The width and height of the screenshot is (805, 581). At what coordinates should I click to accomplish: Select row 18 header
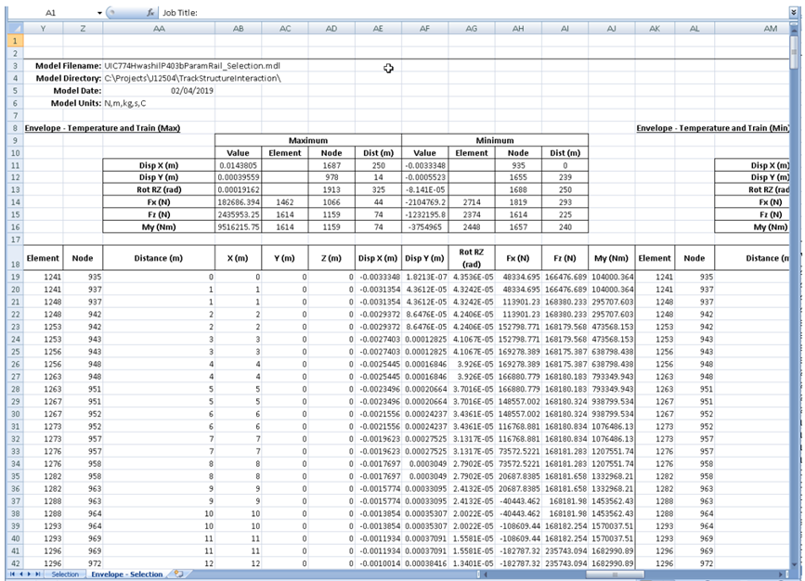click(x=13, y=259)
